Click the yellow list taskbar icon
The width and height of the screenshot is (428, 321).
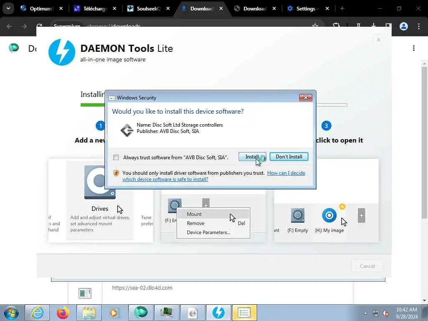244,313
